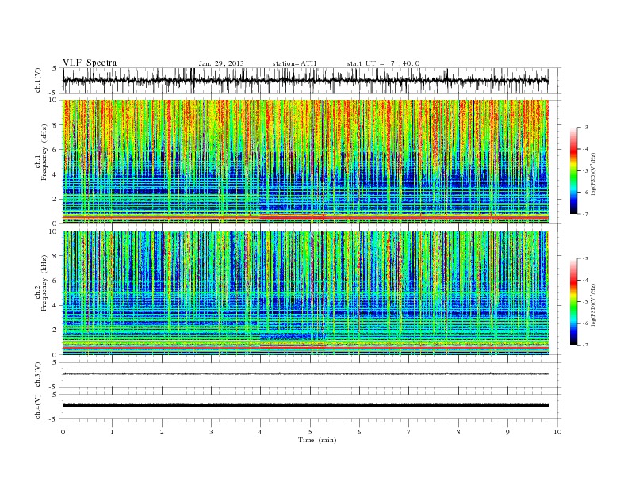Click the ch.2 spectrogram color scale bar

pos(573,301)
